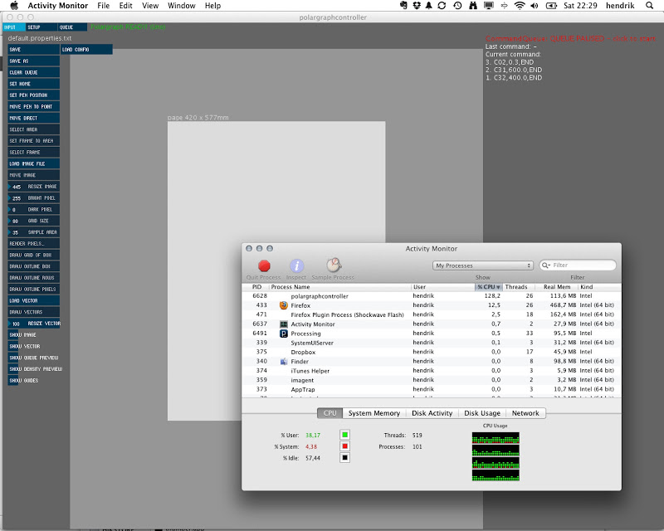The width and height of the screenshot is (664, 531).
Task: Switch to the Setup tab in polargraphcontroller
Action: [x=41, y=27]
